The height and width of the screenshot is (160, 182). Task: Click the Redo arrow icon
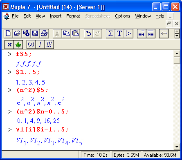click(x=97, y=33)
